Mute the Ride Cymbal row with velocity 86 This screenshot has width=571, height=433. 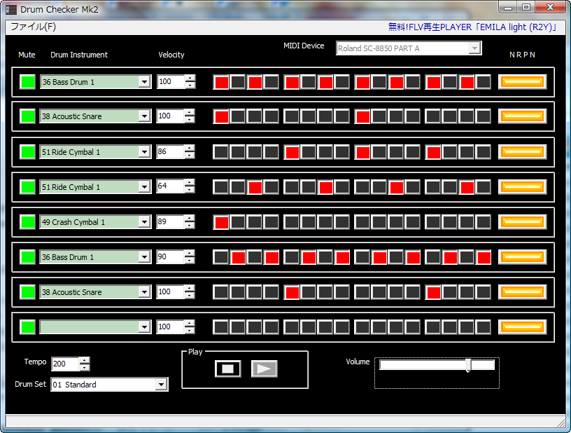pyautogui.click(x=28, y=152)
